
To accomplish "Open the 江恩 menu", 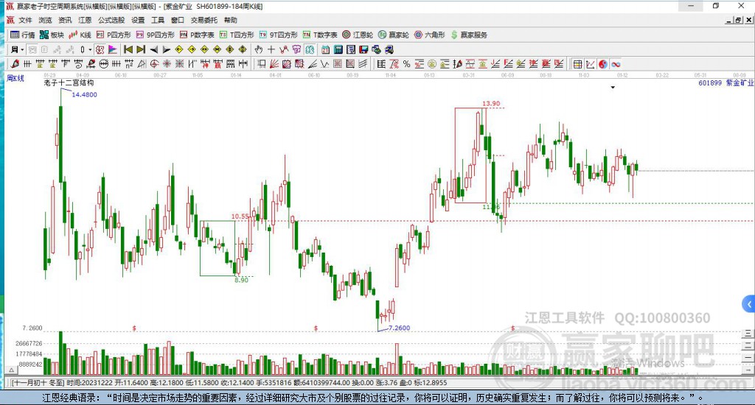I will click(x=85, y=20).
